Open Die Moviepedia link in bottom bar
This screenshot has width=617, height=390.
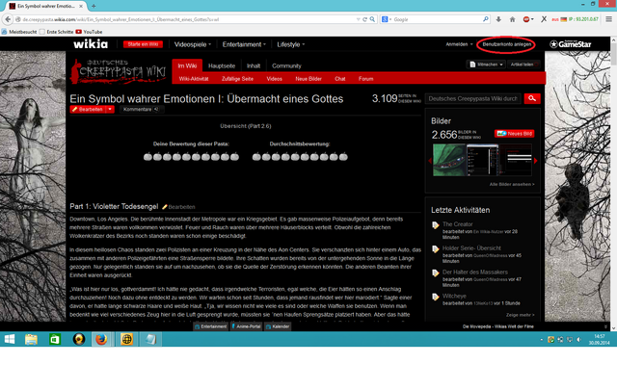[x=497, y=326]
